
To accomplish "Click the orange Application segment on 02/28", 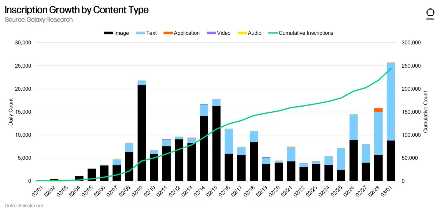I will tap(378, 110).
